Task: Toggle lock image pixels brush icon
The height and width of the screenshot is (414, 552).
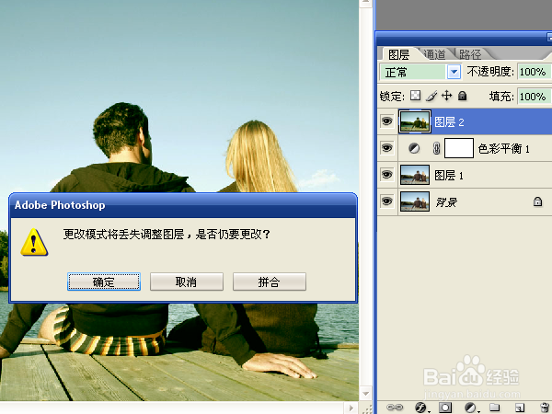Action: click(431, 96)
